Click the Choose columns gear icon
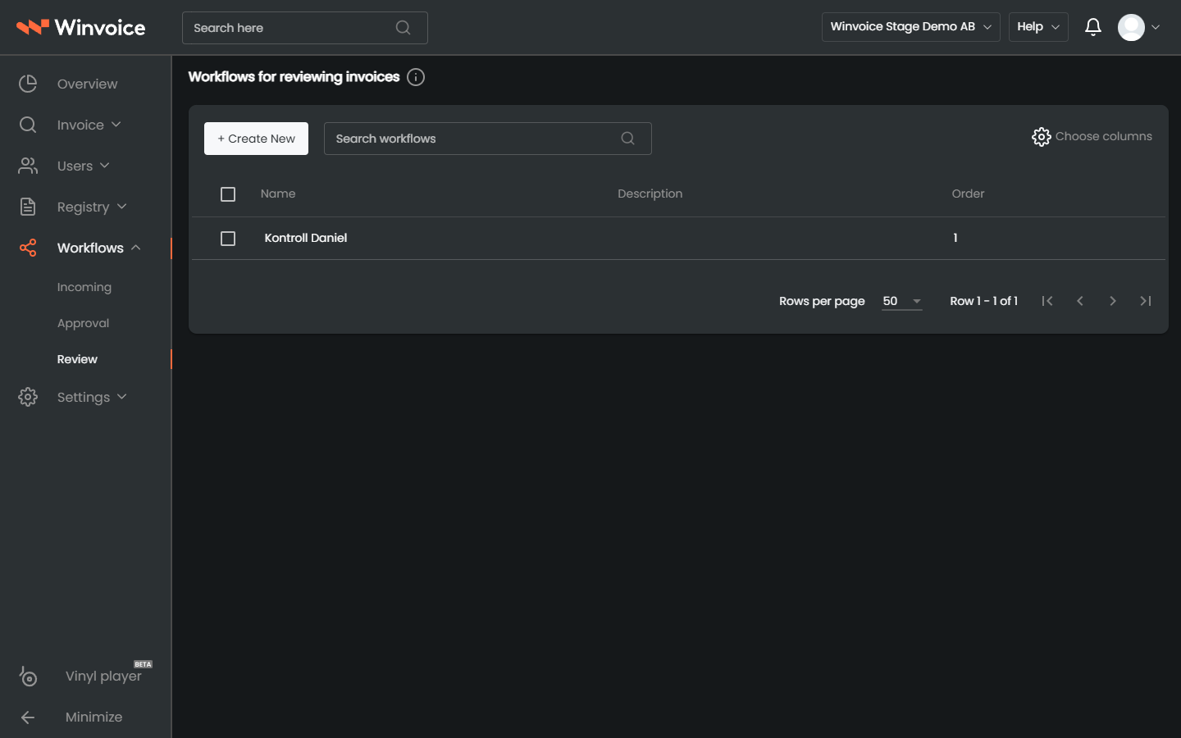1181x738 pixels. pyautogui.click(x=1041, y=137)
